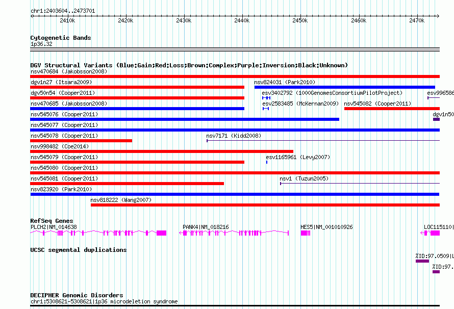Open the dgv50n54 (Cooper2011) variant
The height and width of the screenshot is (309, 454).
click(137, 98)
